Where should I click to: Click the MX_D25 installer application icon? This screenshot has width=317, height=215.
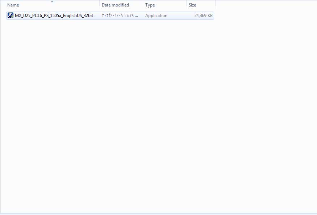point(10,15)
